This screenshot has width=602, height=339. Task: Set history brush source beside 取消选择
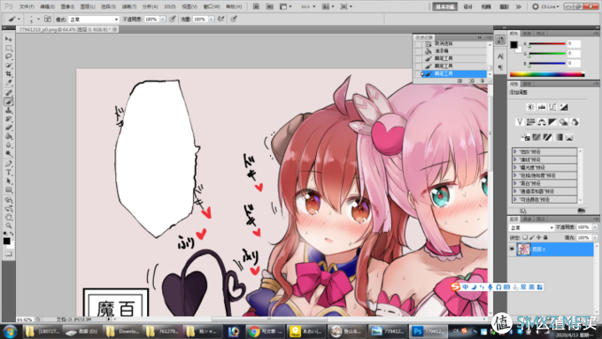[418, 43]
